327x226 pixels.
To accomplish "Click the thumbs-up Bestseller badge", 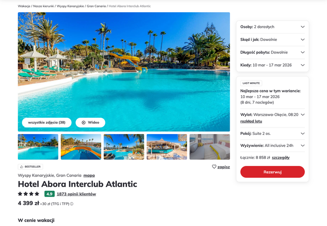I will 30,167.
